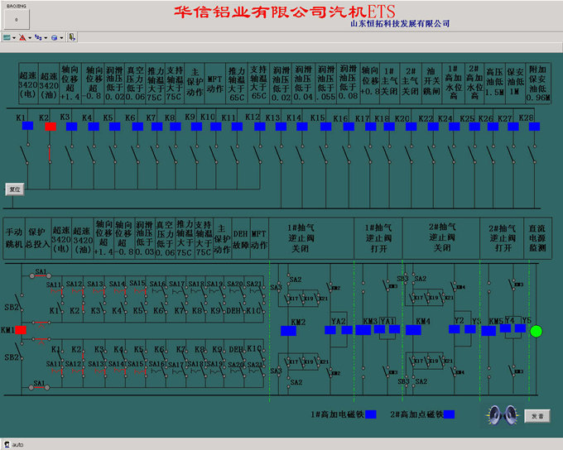Viewport: 563px width, 450px height.
Task: Click the 1#高加电磁铁 blue status square
Action: point(371,414)
